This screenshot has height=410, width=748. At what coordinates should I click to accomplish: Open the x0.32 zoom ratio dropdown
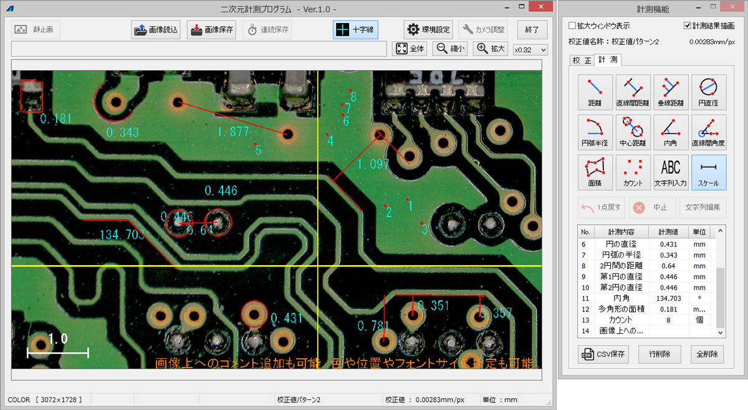pos(530,49)
